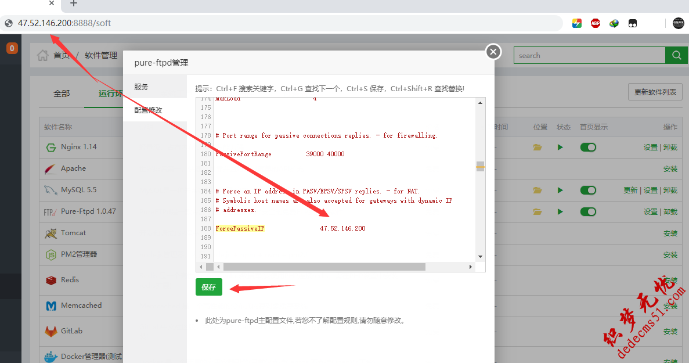
Task: Click the green search magnifier button
Action: [x=676, y=55]
